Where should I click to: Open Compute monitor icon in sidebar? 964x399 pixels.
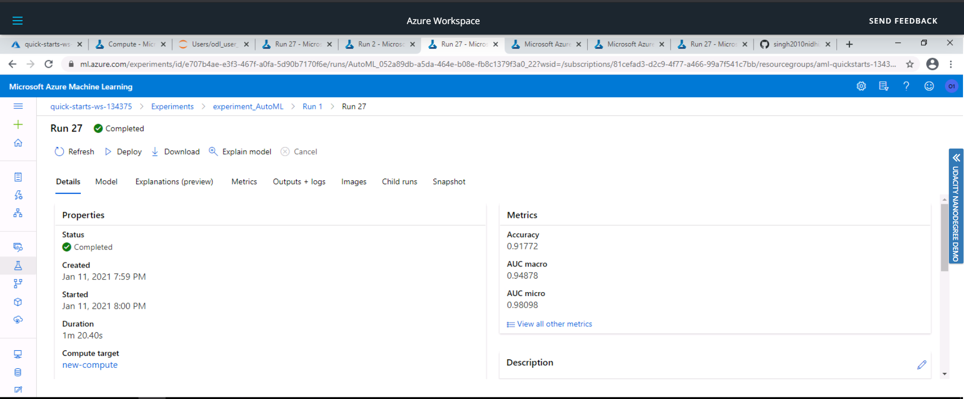pyautogui.click(x=18, y=354)
